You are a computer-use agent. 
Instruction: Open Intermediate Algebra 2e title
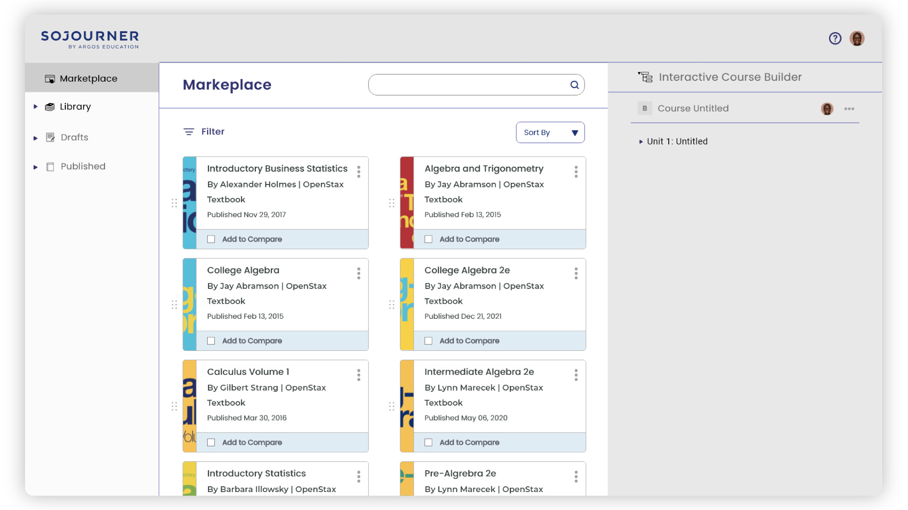(479, 372)
